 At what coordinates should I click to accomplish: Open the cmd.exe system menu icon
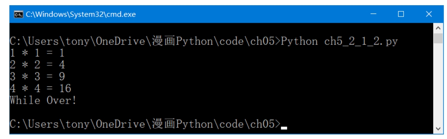[x=15, y=14]
